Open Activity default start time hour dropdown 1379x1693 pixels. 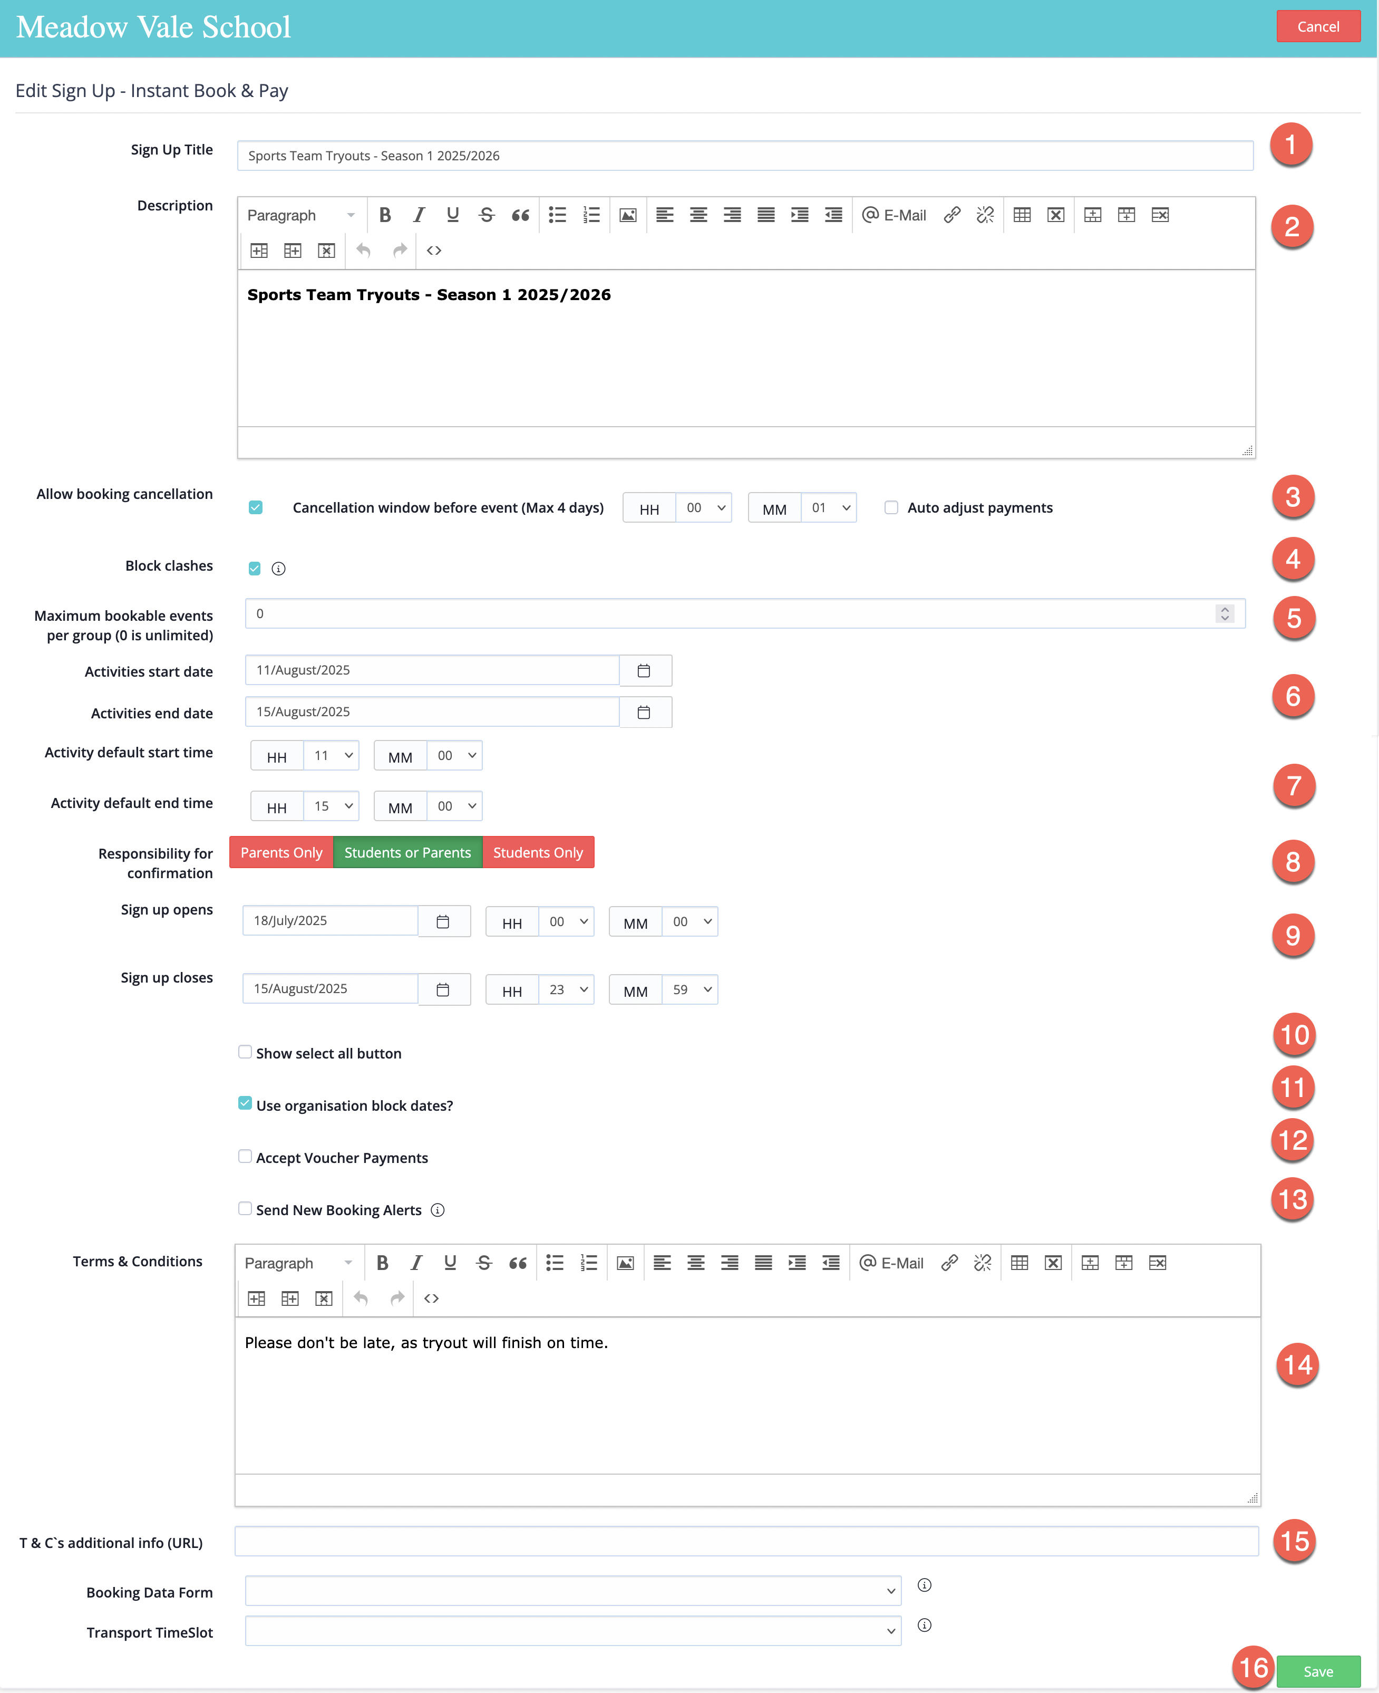[331, 756]
